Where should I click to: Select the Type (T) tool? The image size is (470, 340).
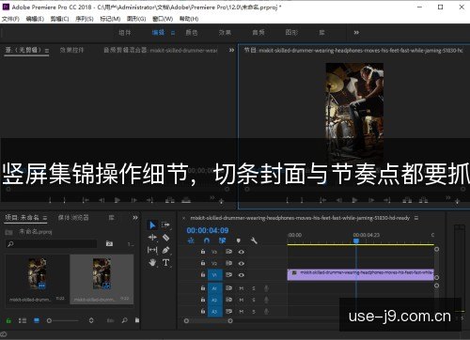tap(165, 263)
